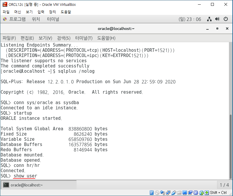
Task: Click the 'ORACLE instance started.' line
Action: coord(31,118)
